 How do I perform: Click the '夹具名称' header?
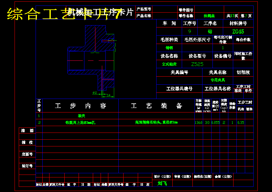click(x=218, y=72)
